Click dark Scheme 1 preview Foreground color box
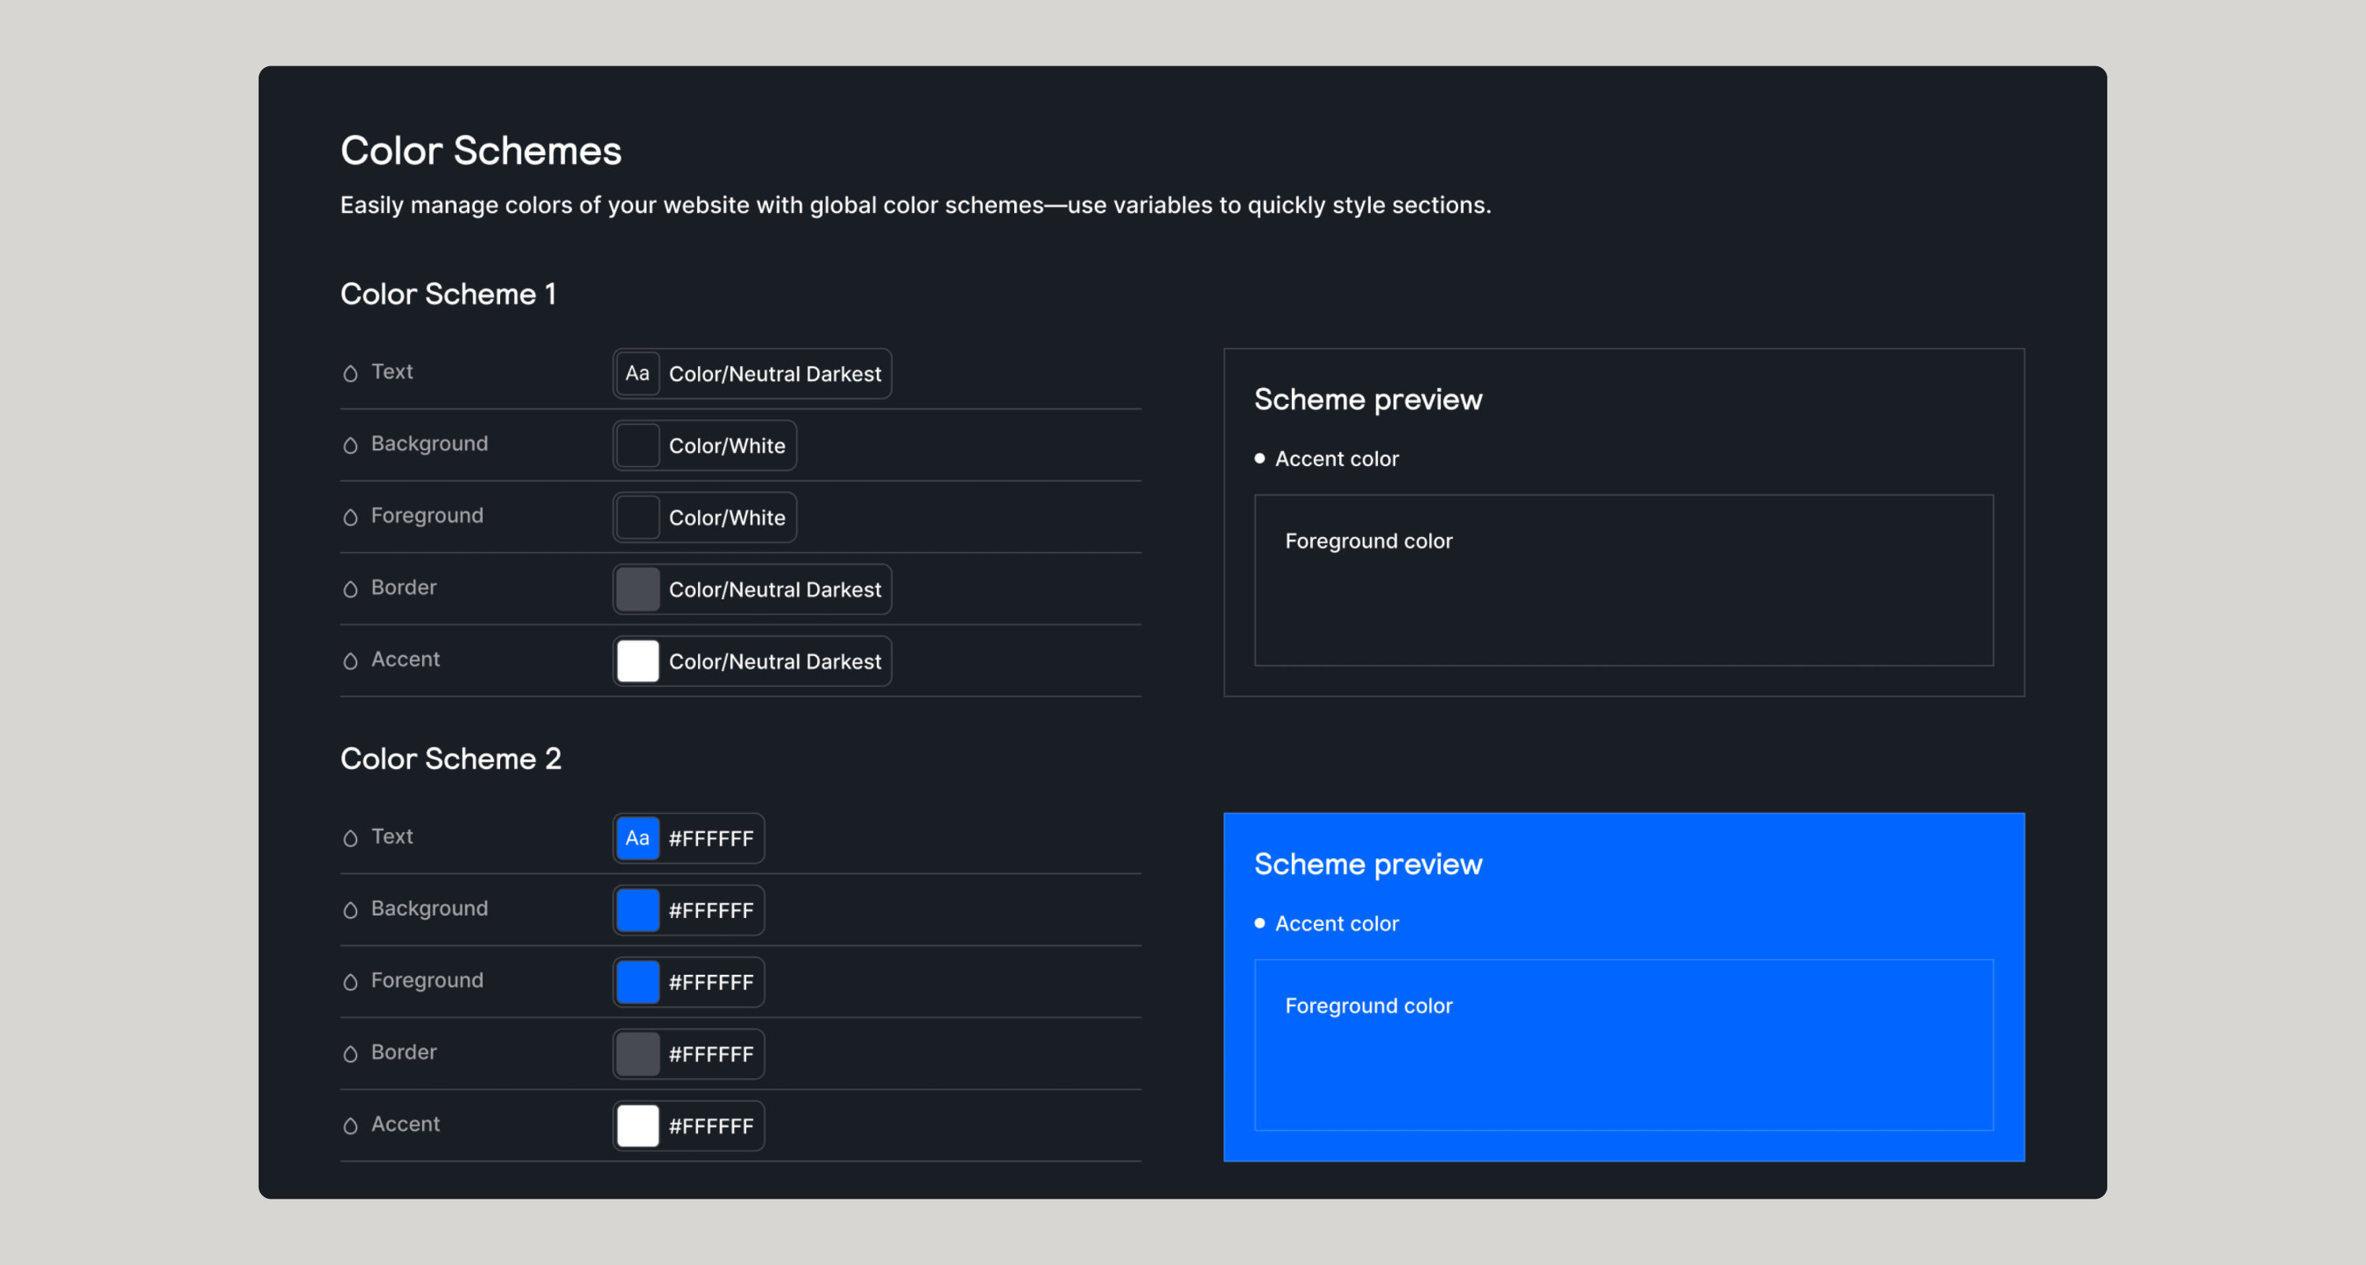 point(1623,580)
